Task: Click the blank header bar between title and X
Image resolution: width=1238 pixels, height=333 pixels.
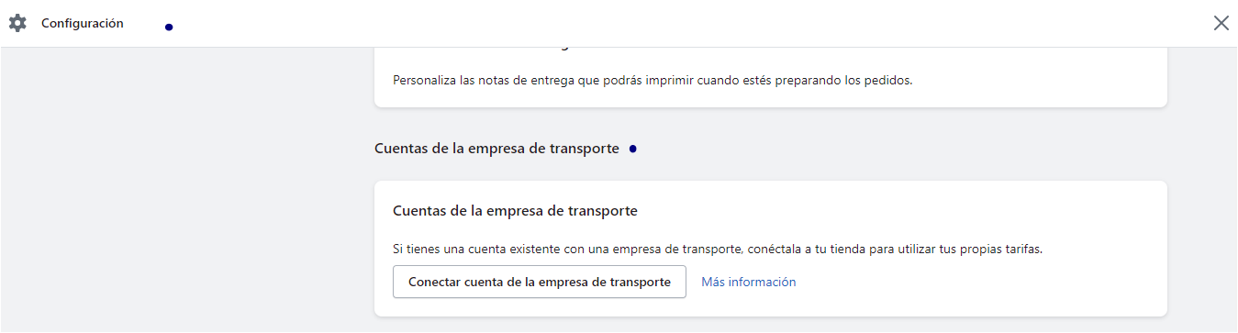Action: click(x=688, y=23)
